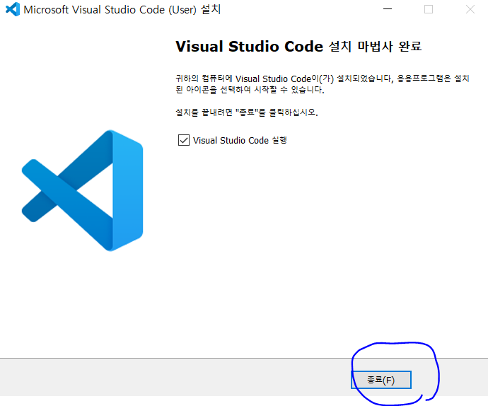Click the VS Code icon in title bar

13,9
